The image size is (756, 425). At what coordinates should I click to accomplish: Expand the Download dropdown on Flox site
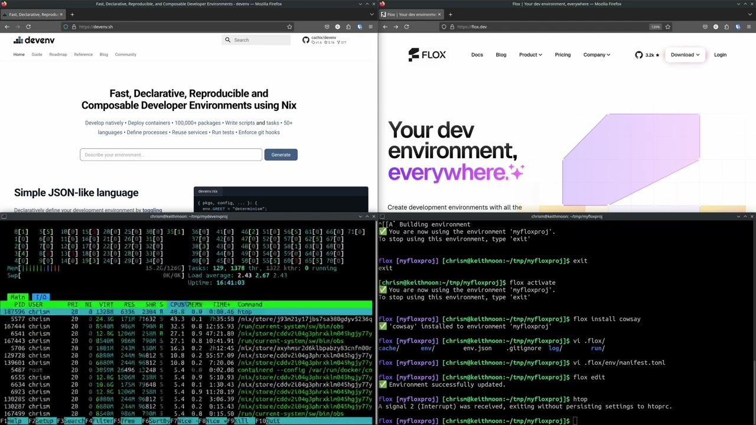coord(685,55)
